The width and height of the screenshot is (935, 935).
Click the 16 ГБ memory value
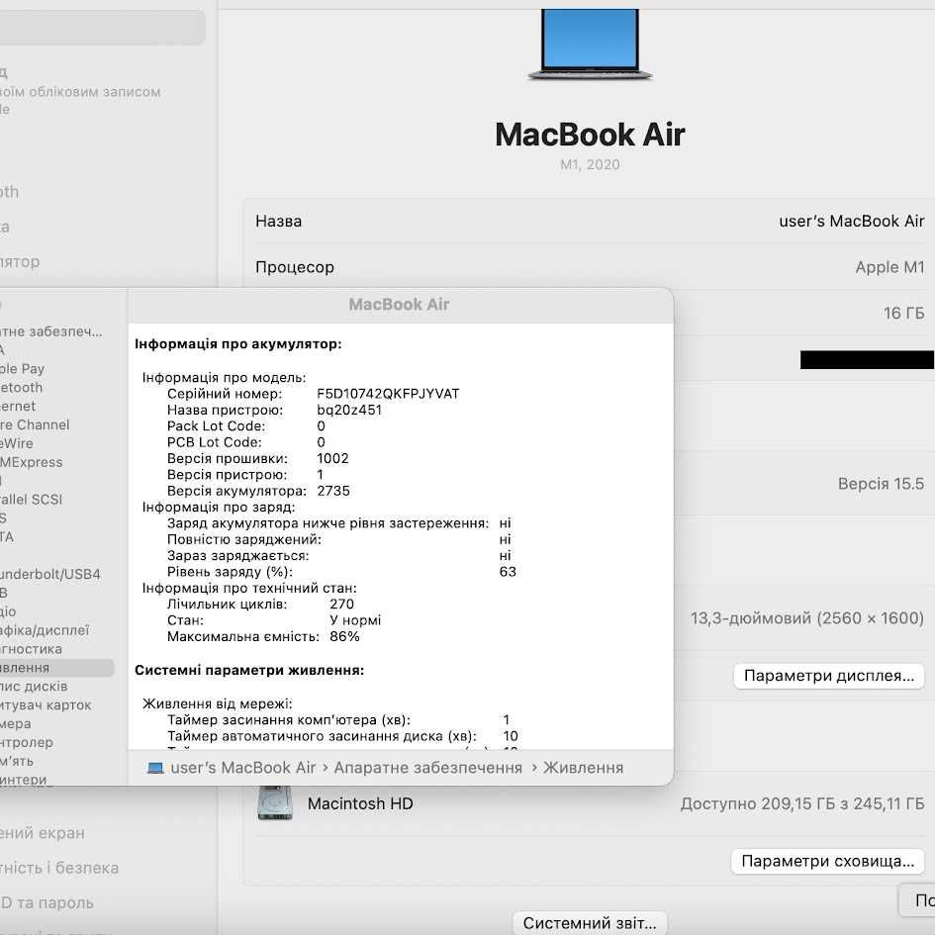tap(904, 313)
